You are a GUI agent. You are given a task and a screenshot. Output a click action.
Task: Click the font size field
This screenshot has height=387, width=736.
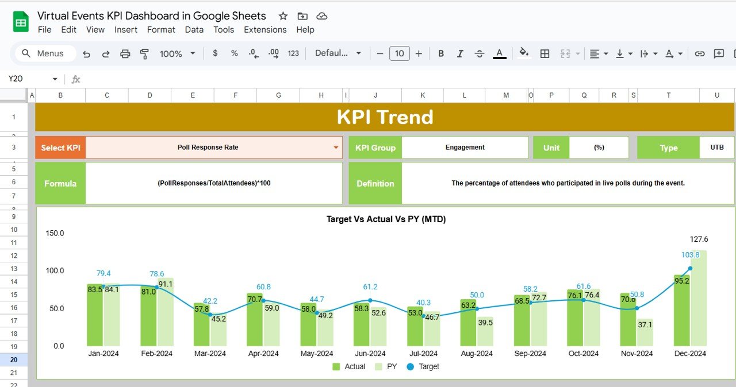click(x=400, y=53)
